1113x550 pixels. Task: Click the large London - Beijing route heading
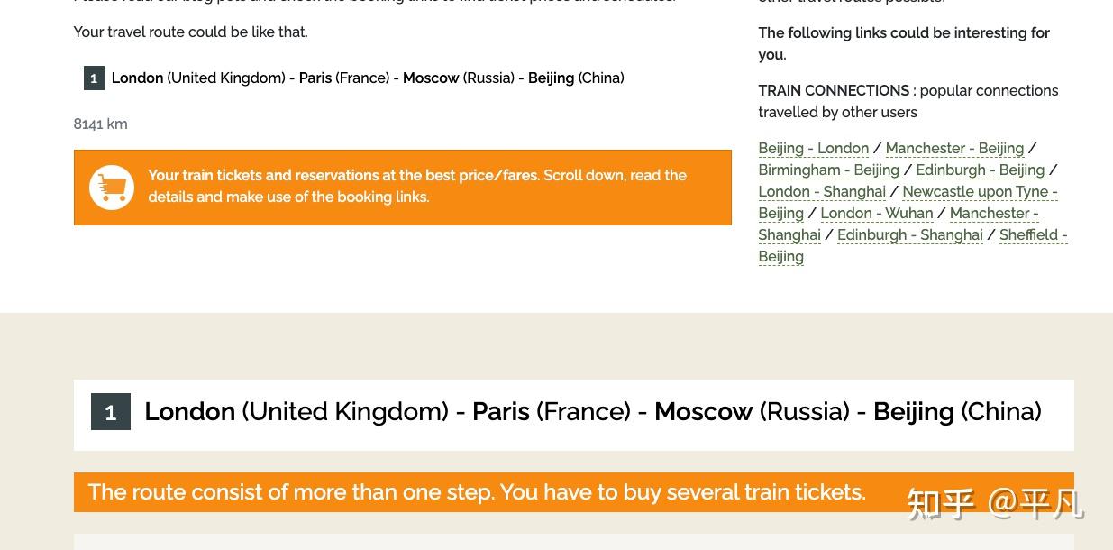click(593, 412)
